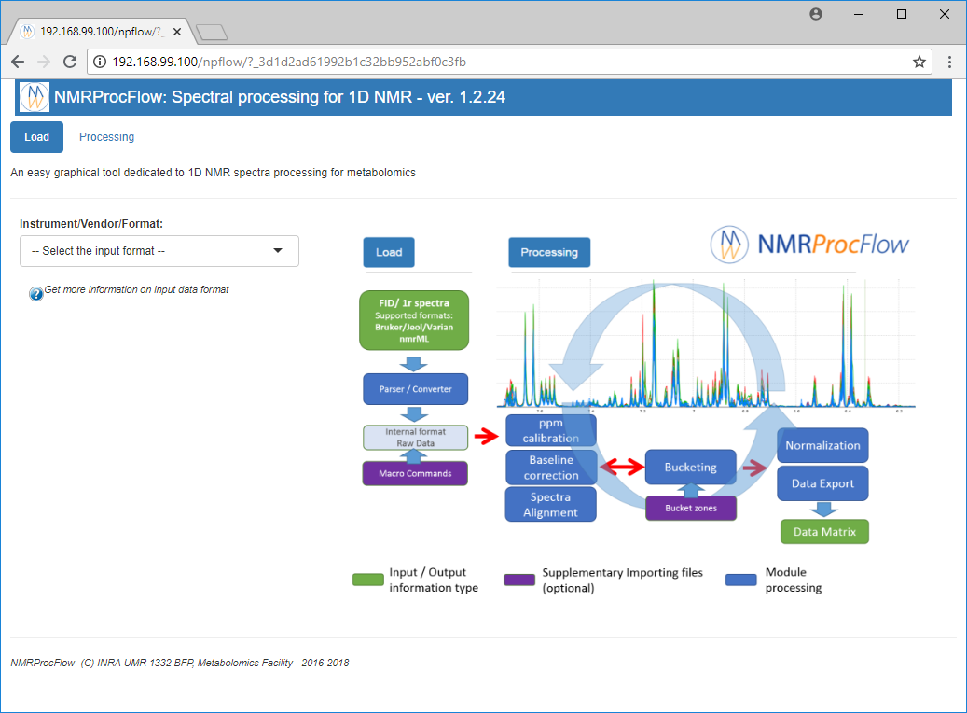Click the Bucketing diagram box
967x713 pixels.
coord(691,468)
